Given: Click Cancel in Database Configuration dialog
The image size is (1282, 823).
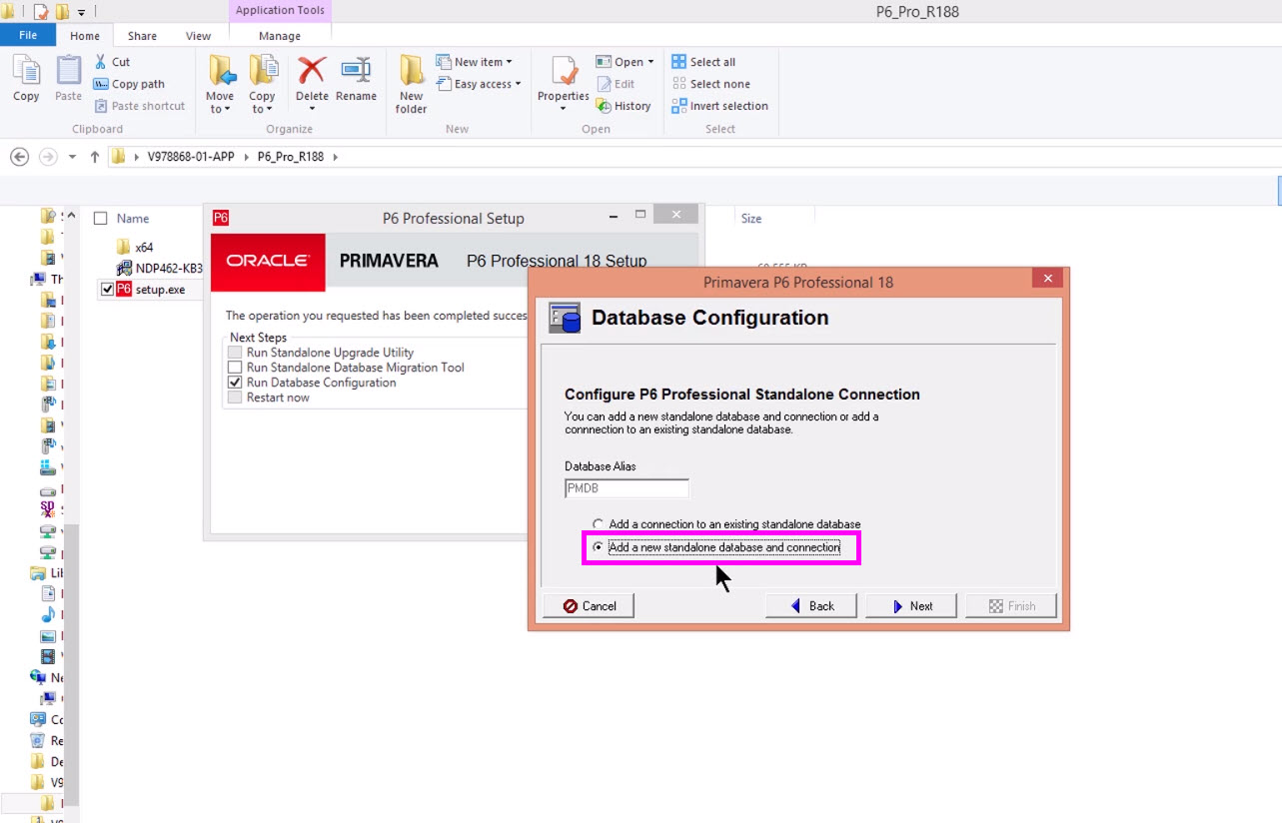Looking at the screenshot, I should point(589,606).
